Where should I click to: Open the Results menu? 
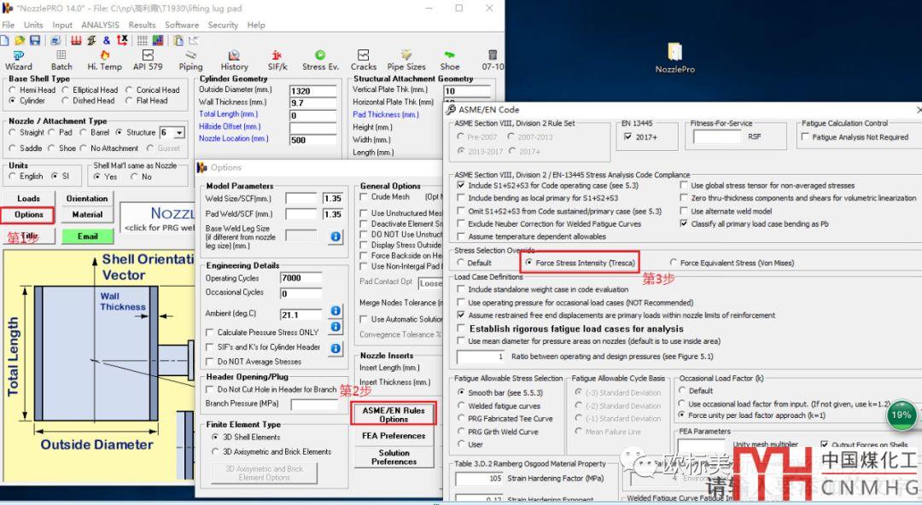click(142, 25)
